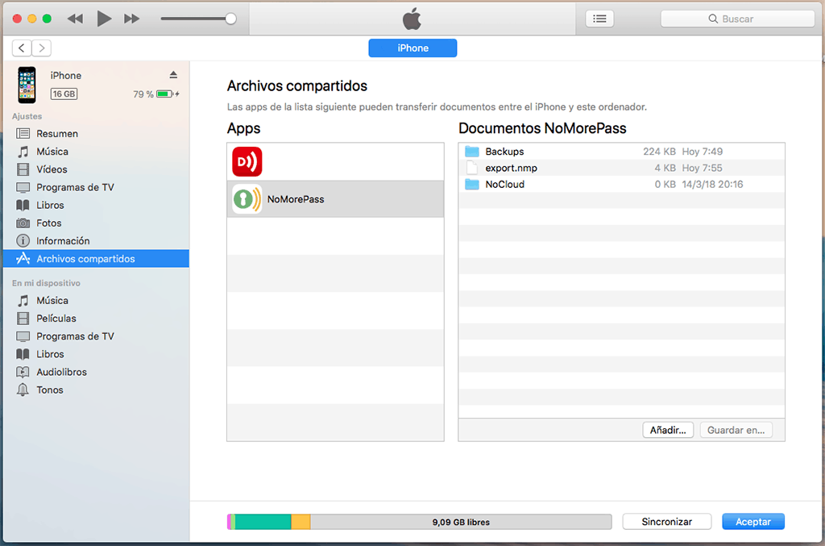Click the battery status icon
Viewport: 825px width, 546px height.
click(167, 94)
